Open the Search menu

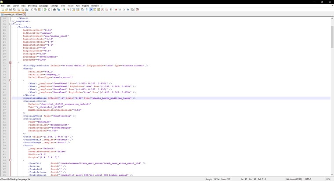pyautogui.click(x=16, y=6)
